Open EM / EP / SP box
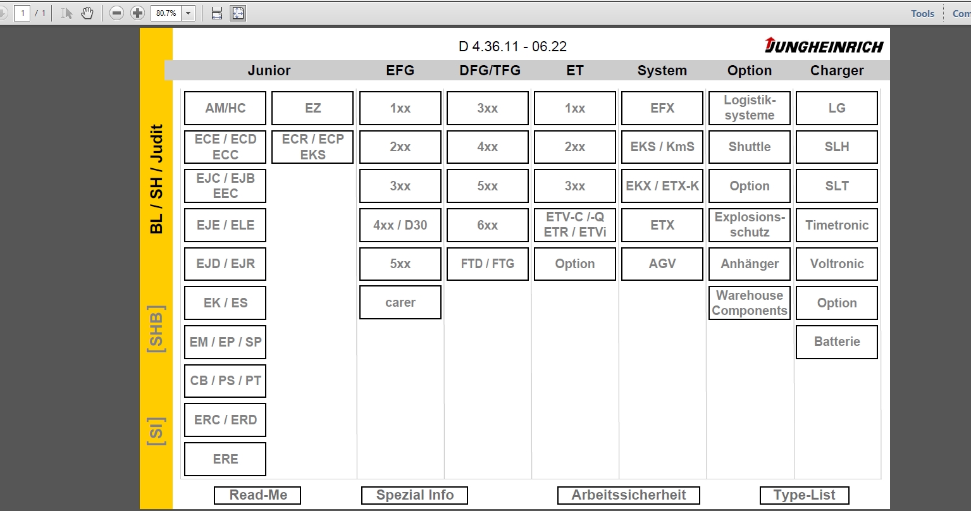The height and width of the screenshot is (511, 971). tap(225, 342)
